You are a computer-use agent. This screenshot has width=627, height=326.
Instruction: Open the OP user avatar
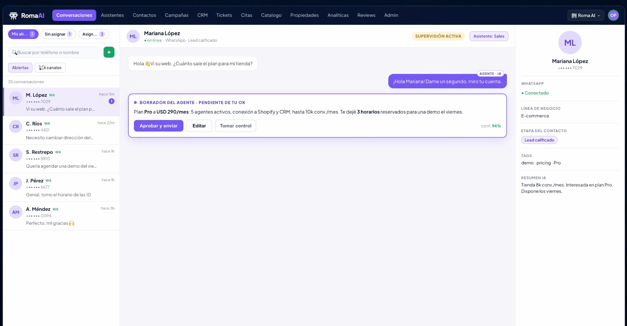(x=613, y=15)
